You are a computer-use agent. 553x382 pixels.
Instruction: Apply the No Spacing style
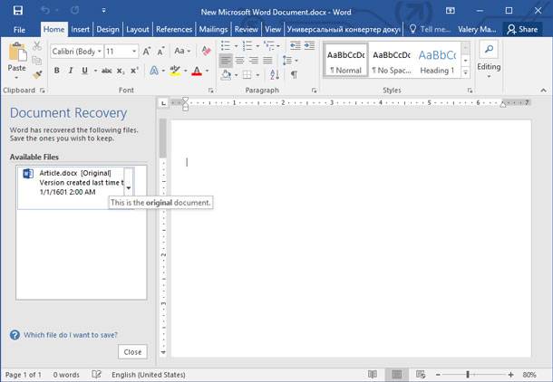pos(392,60)
